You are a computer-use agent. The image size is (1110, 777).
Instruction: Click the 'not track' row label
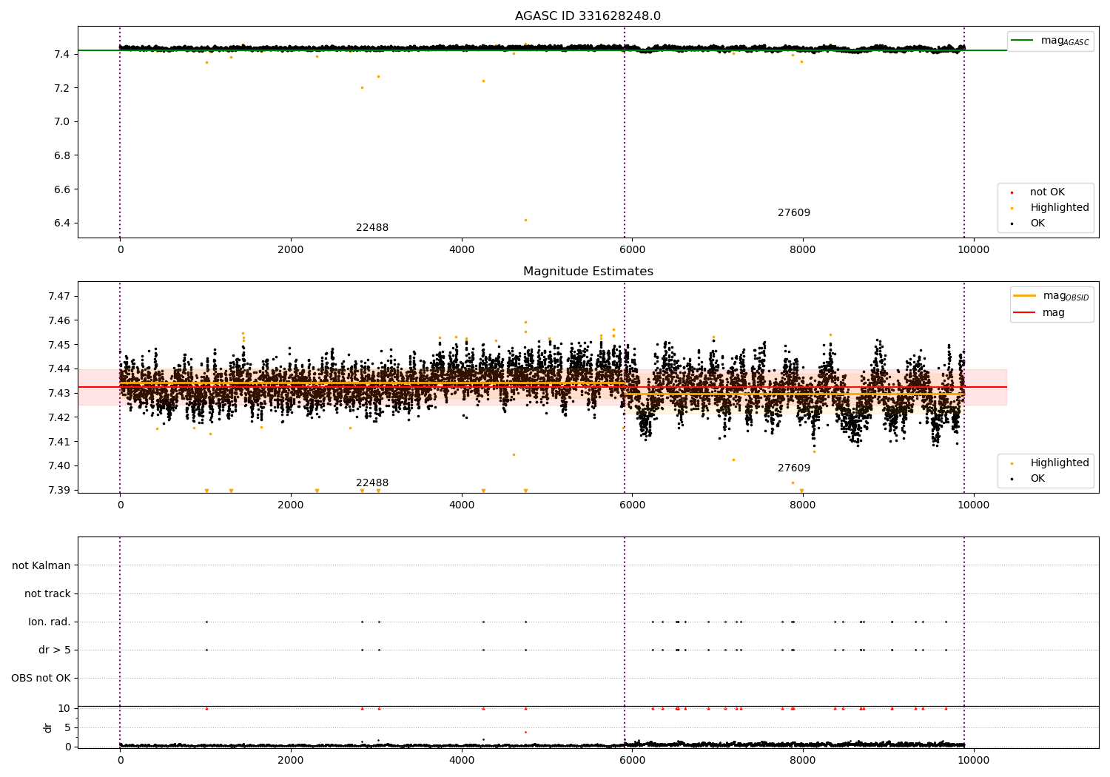47,594
